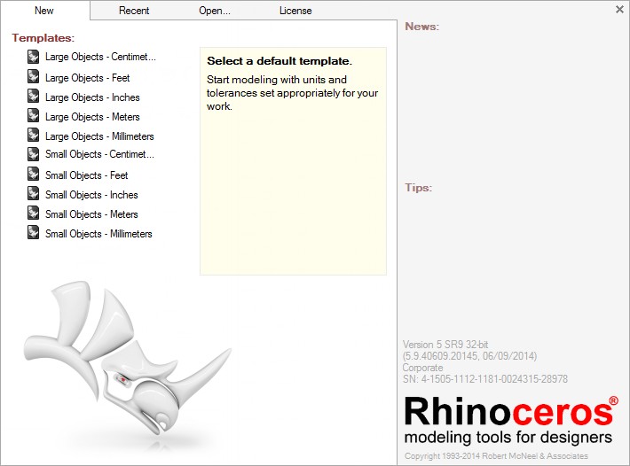This screenshot has height=466, width=630.
Task: Switch to the Recent tab
Action: pos(134,11)
